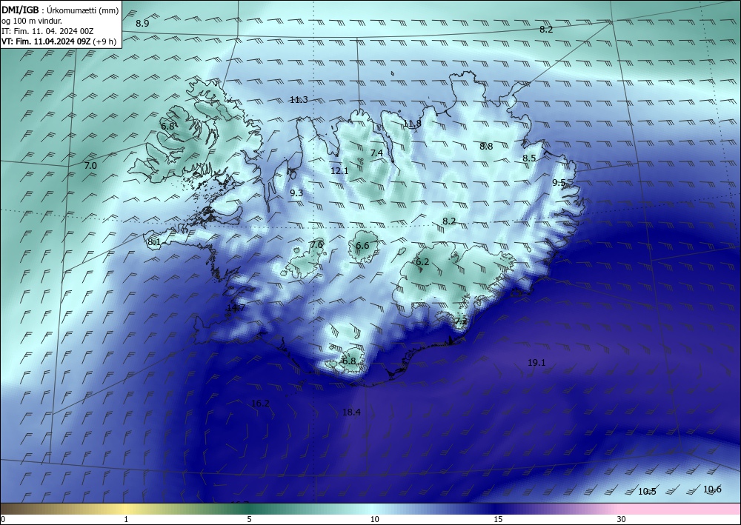Click the 14.7 value in southwest Iceland
Image resolution: width=741 pixels, height=525 pixels.
pos(236,308)
